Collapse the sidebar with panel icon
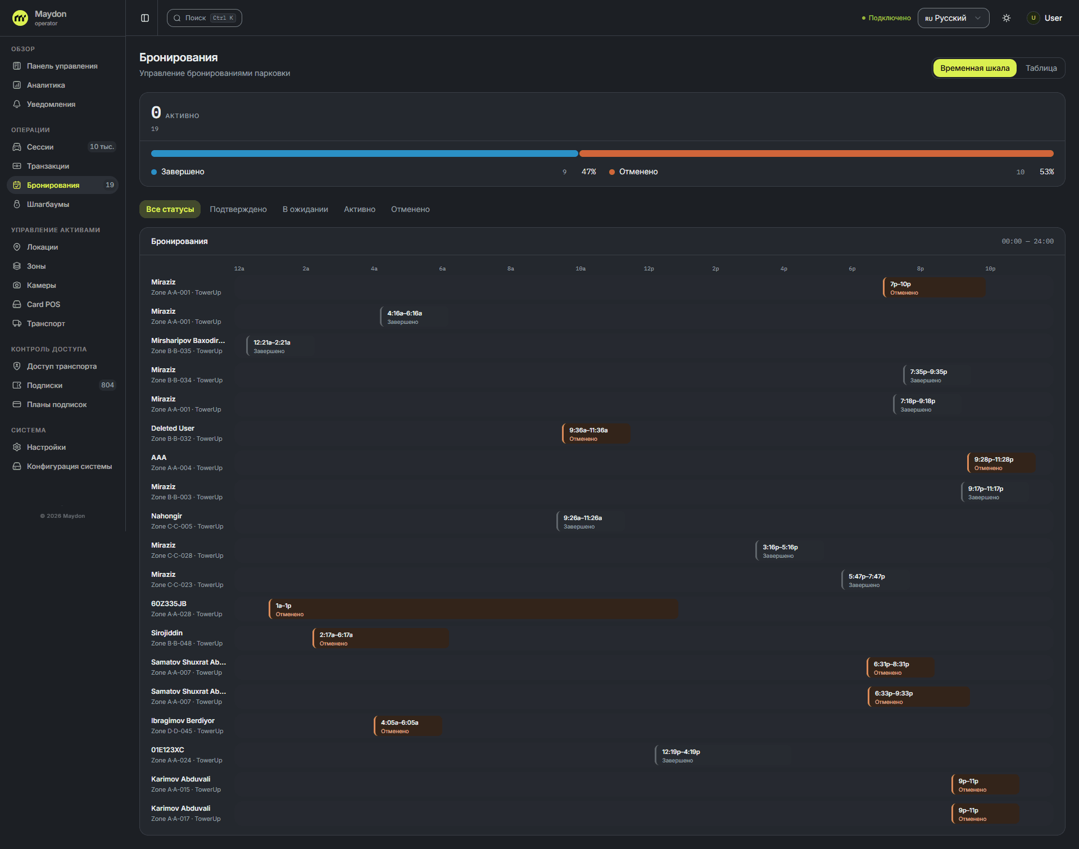The height and width of the screenshot is (849, 1079). 145,18
